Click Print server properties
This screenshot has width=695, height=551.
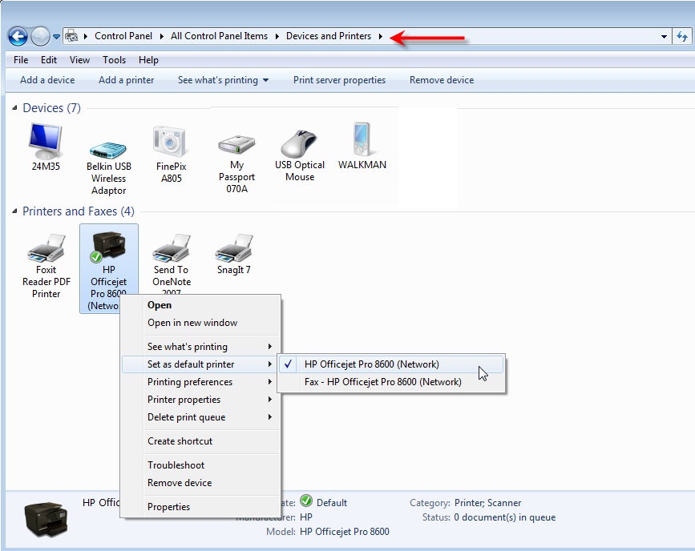tap(340, 80)
